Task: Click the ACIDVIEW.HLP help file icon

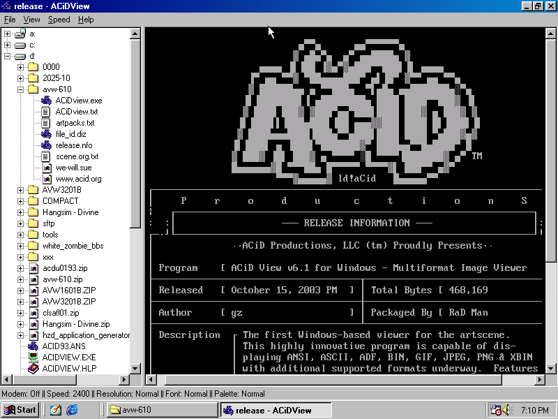Action: click(x=33, y=369)
